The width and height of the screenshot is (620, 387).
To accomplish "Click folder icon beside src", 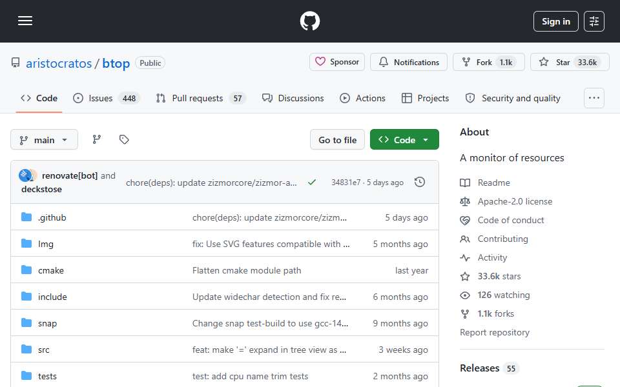I will pos(26,350).
